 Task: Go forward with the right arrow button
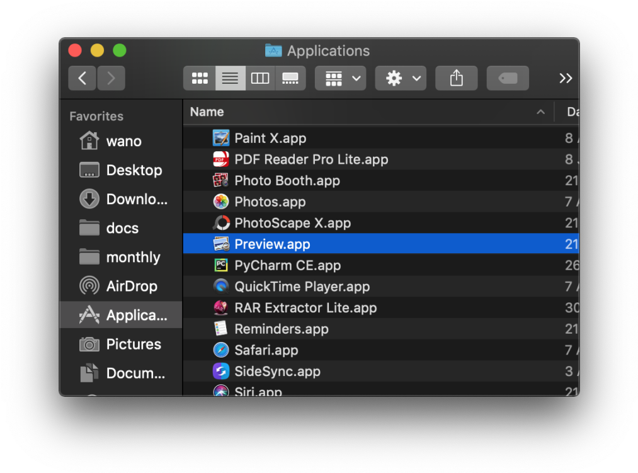[111, 77]
